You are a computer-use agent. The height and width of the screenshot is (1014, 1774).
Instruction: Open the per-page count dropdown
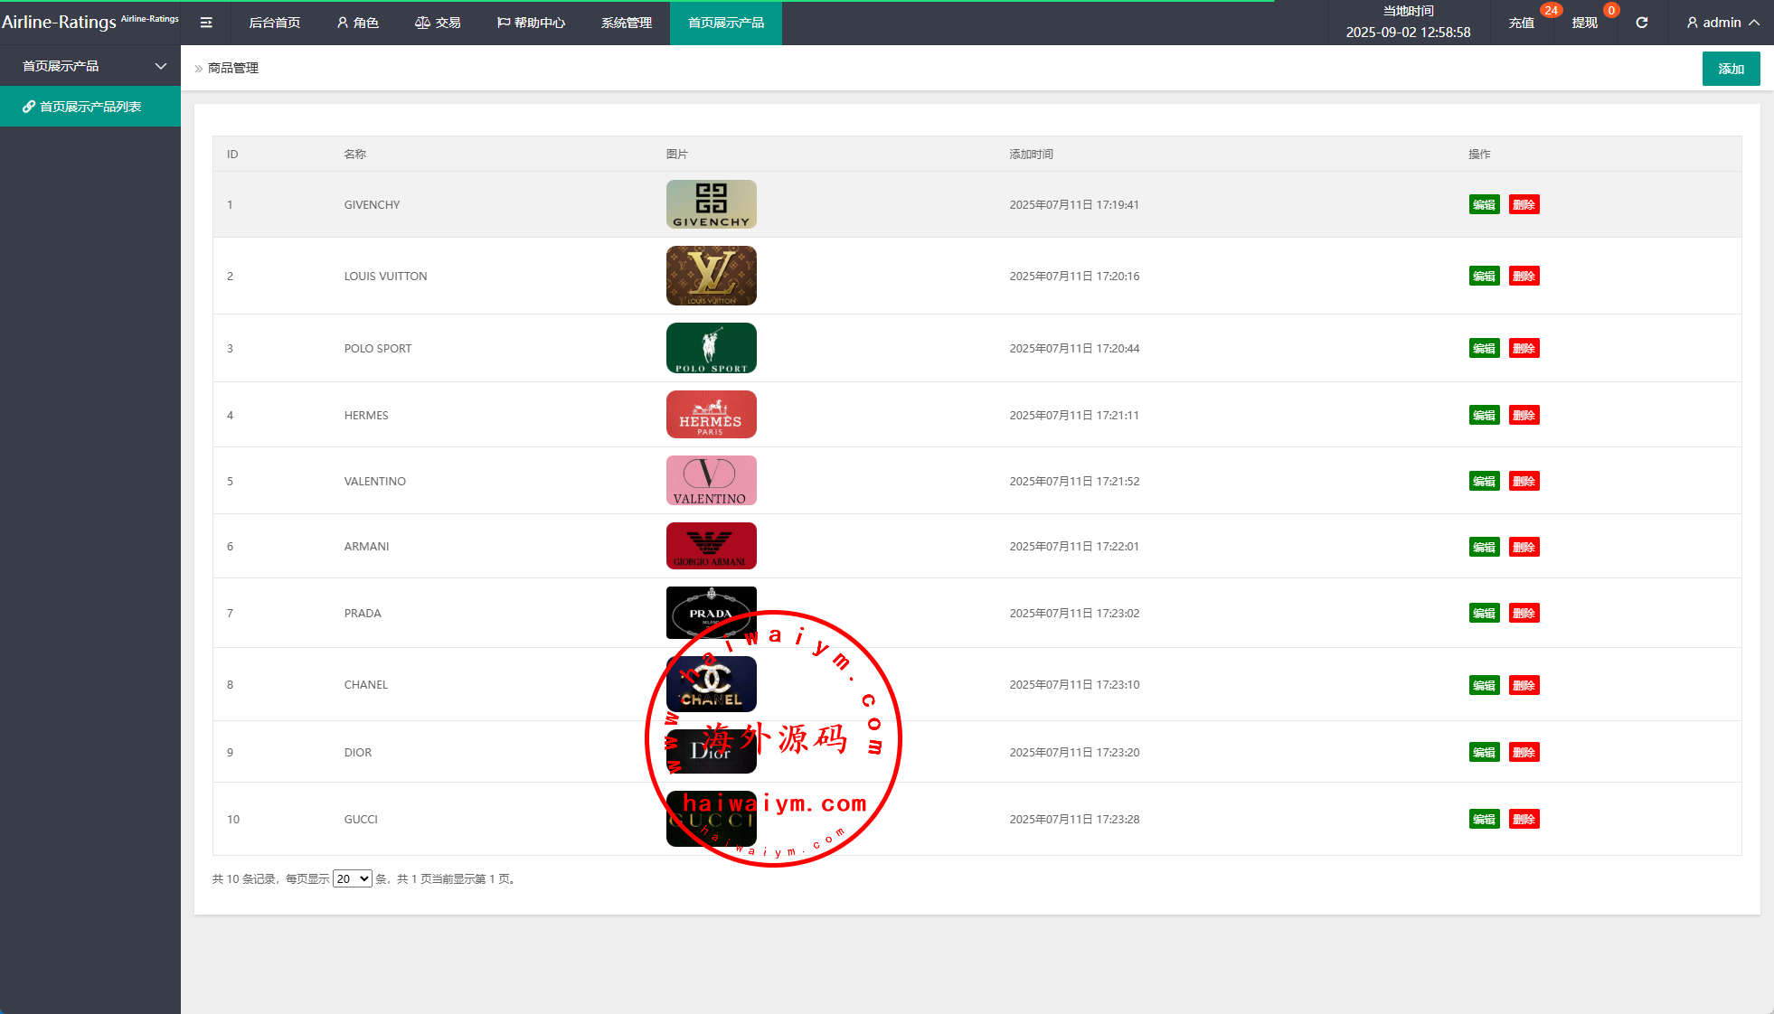pyautogui.click(x=352, y=878)
